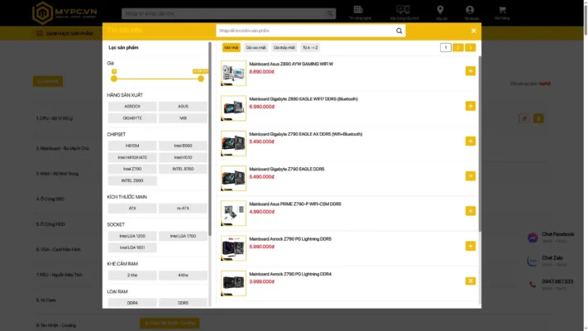Filter by ASUS manufacturer
This screenshot has width=588, height=331.
[183, 107]
